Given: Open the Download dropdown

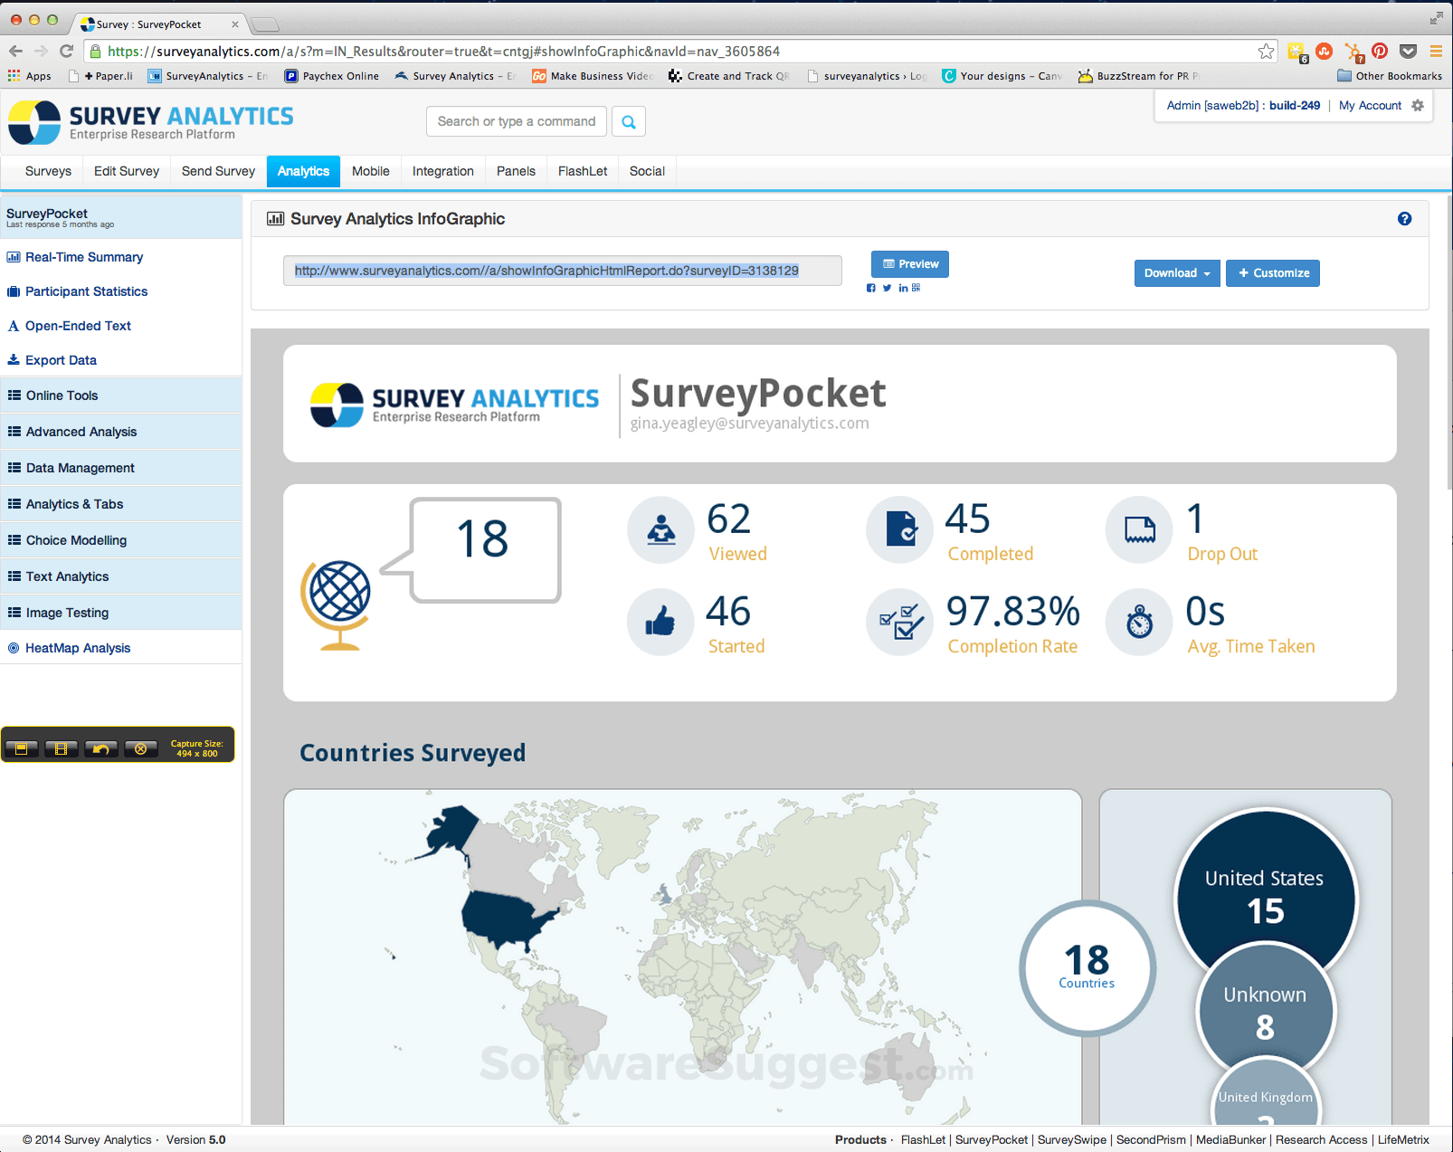Looking at the screenshot, I should (1176, 272).
